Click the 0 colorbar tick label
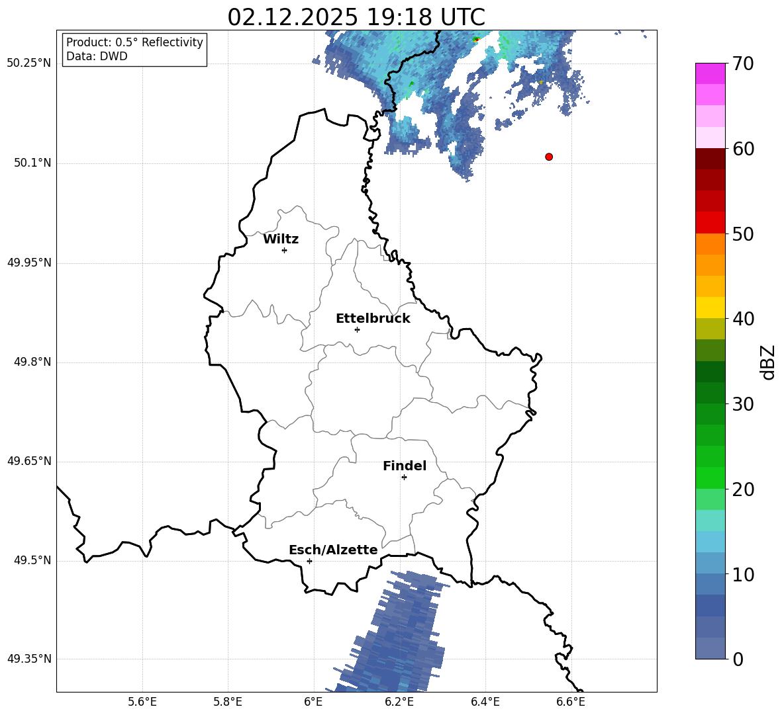Viewport: 784px width, 715px height. [x=738, y=659]
